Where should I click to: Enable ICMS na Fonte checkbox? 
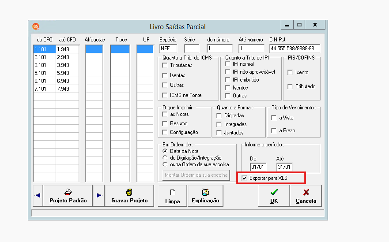[x=165, y=95]
